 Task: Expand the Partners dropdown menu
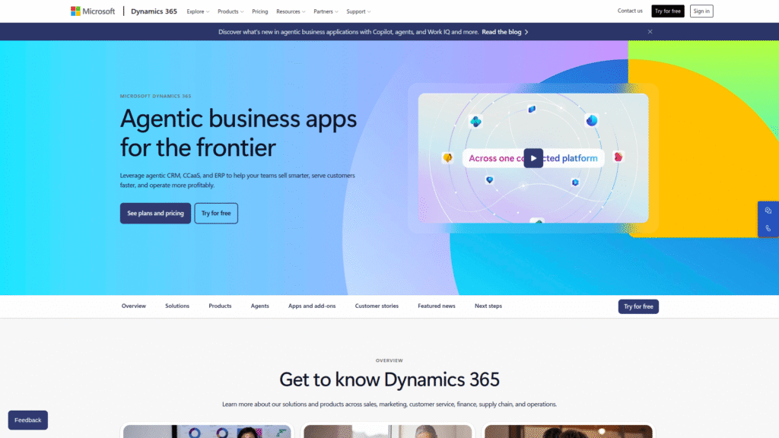pyautogui.click(x=326, y=11)
